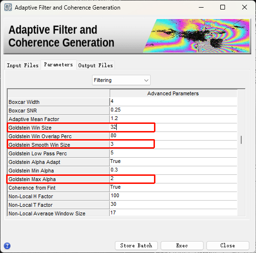Select the Boxcar Width row label

coord(59,102)
